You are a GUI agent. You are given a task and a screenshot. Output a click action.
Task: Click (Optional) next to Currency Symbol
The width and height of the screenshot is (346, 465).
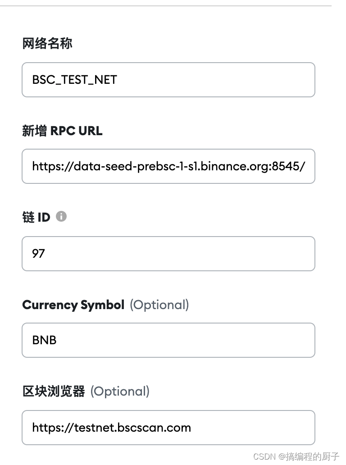click(159, 305)
